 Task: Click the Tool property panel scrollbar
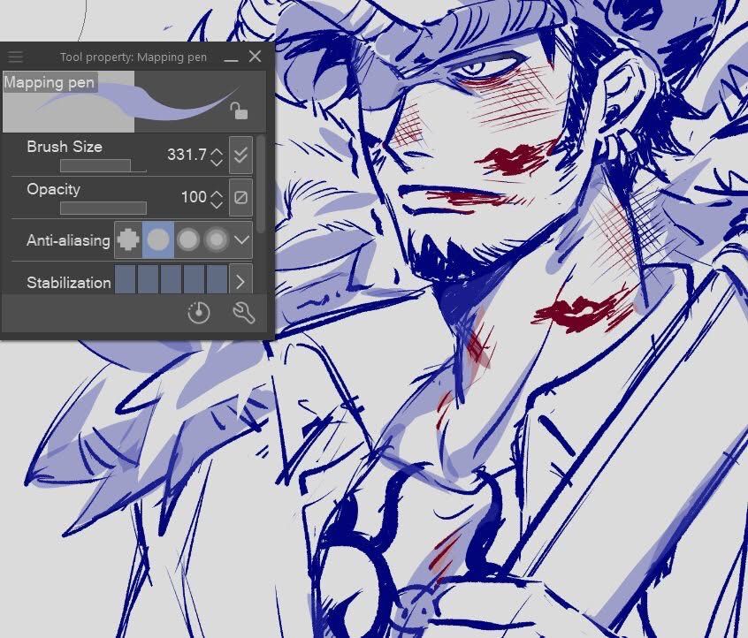261,185
